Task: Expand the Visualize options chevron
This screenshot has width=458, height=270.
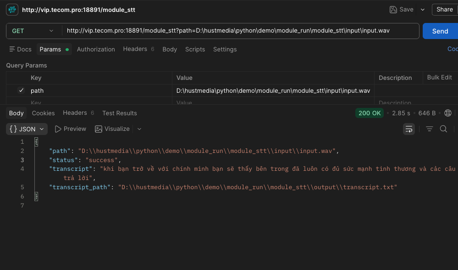Action: click(x=139, y=129)
